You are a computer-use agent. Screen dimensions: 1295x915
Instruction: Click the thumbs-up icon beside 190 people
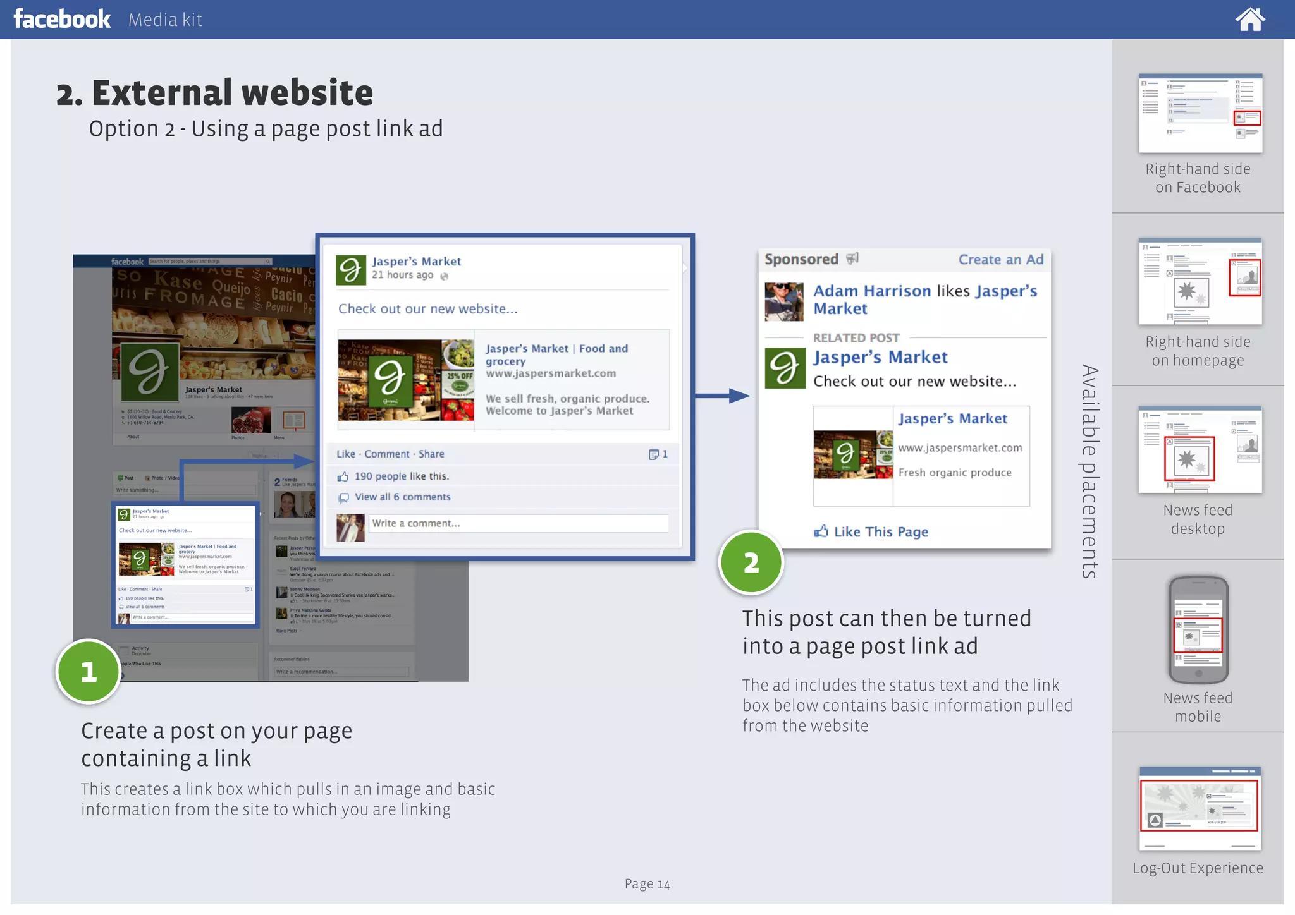pyautogui.click(x=343, y=476)
